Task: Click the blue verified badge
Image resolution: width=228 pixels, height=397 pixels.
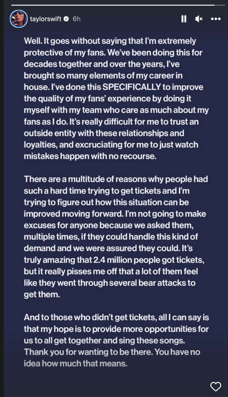Action: 66,19
